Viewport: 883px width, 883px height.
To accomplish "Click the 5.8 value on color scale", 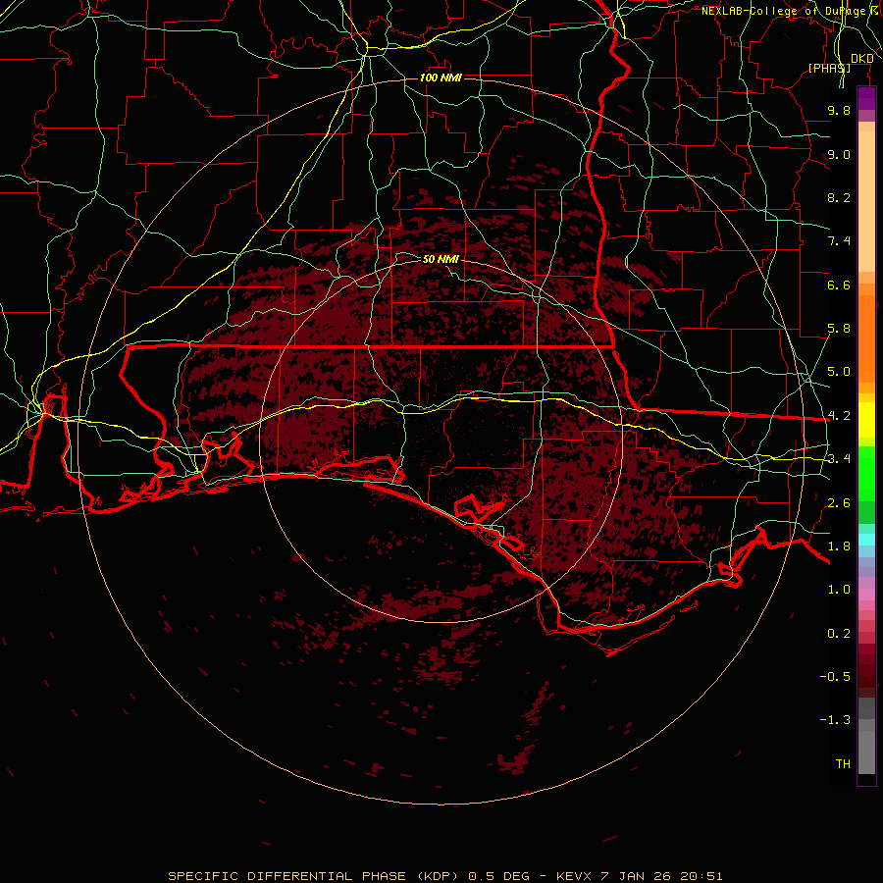I will (x=839, y=329).
